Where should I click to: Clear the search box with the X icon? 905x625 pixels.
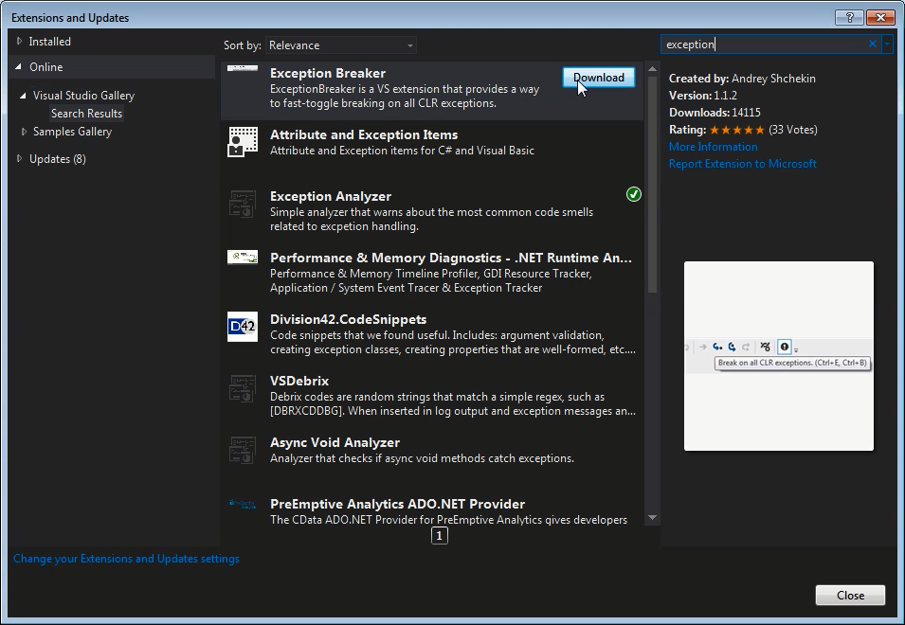[x=873, y=44]
